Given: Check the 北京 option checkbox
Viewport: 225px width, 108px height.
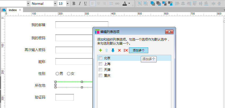Looking at the screenshot, I should tap(101, 58).
